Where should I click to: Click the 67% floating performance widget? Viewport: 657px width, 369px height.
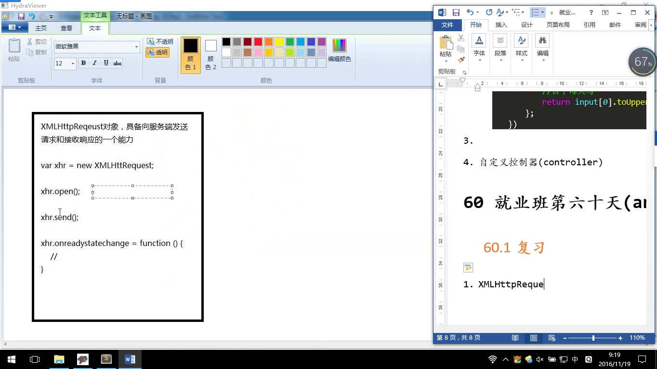tap(643, 61)
